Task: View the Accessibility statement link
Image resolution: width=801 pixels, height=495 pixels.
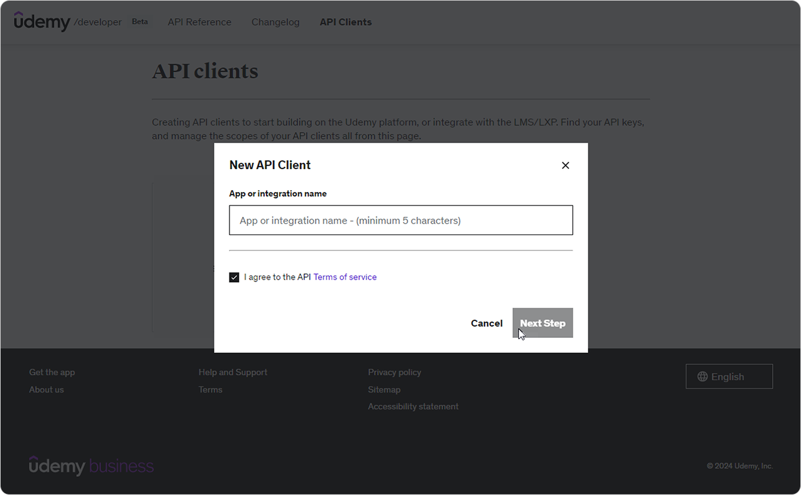Action: pos(413,406)
